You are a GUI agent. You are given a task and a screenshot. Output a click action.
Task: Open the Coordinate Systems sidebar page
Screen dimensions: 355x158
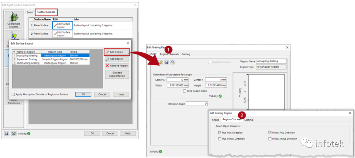[x=13, y=20]
